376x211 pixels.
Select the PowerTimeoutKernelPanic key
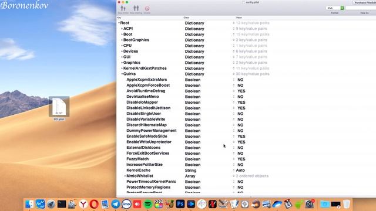pyautogui.click(x=151, y=182)
